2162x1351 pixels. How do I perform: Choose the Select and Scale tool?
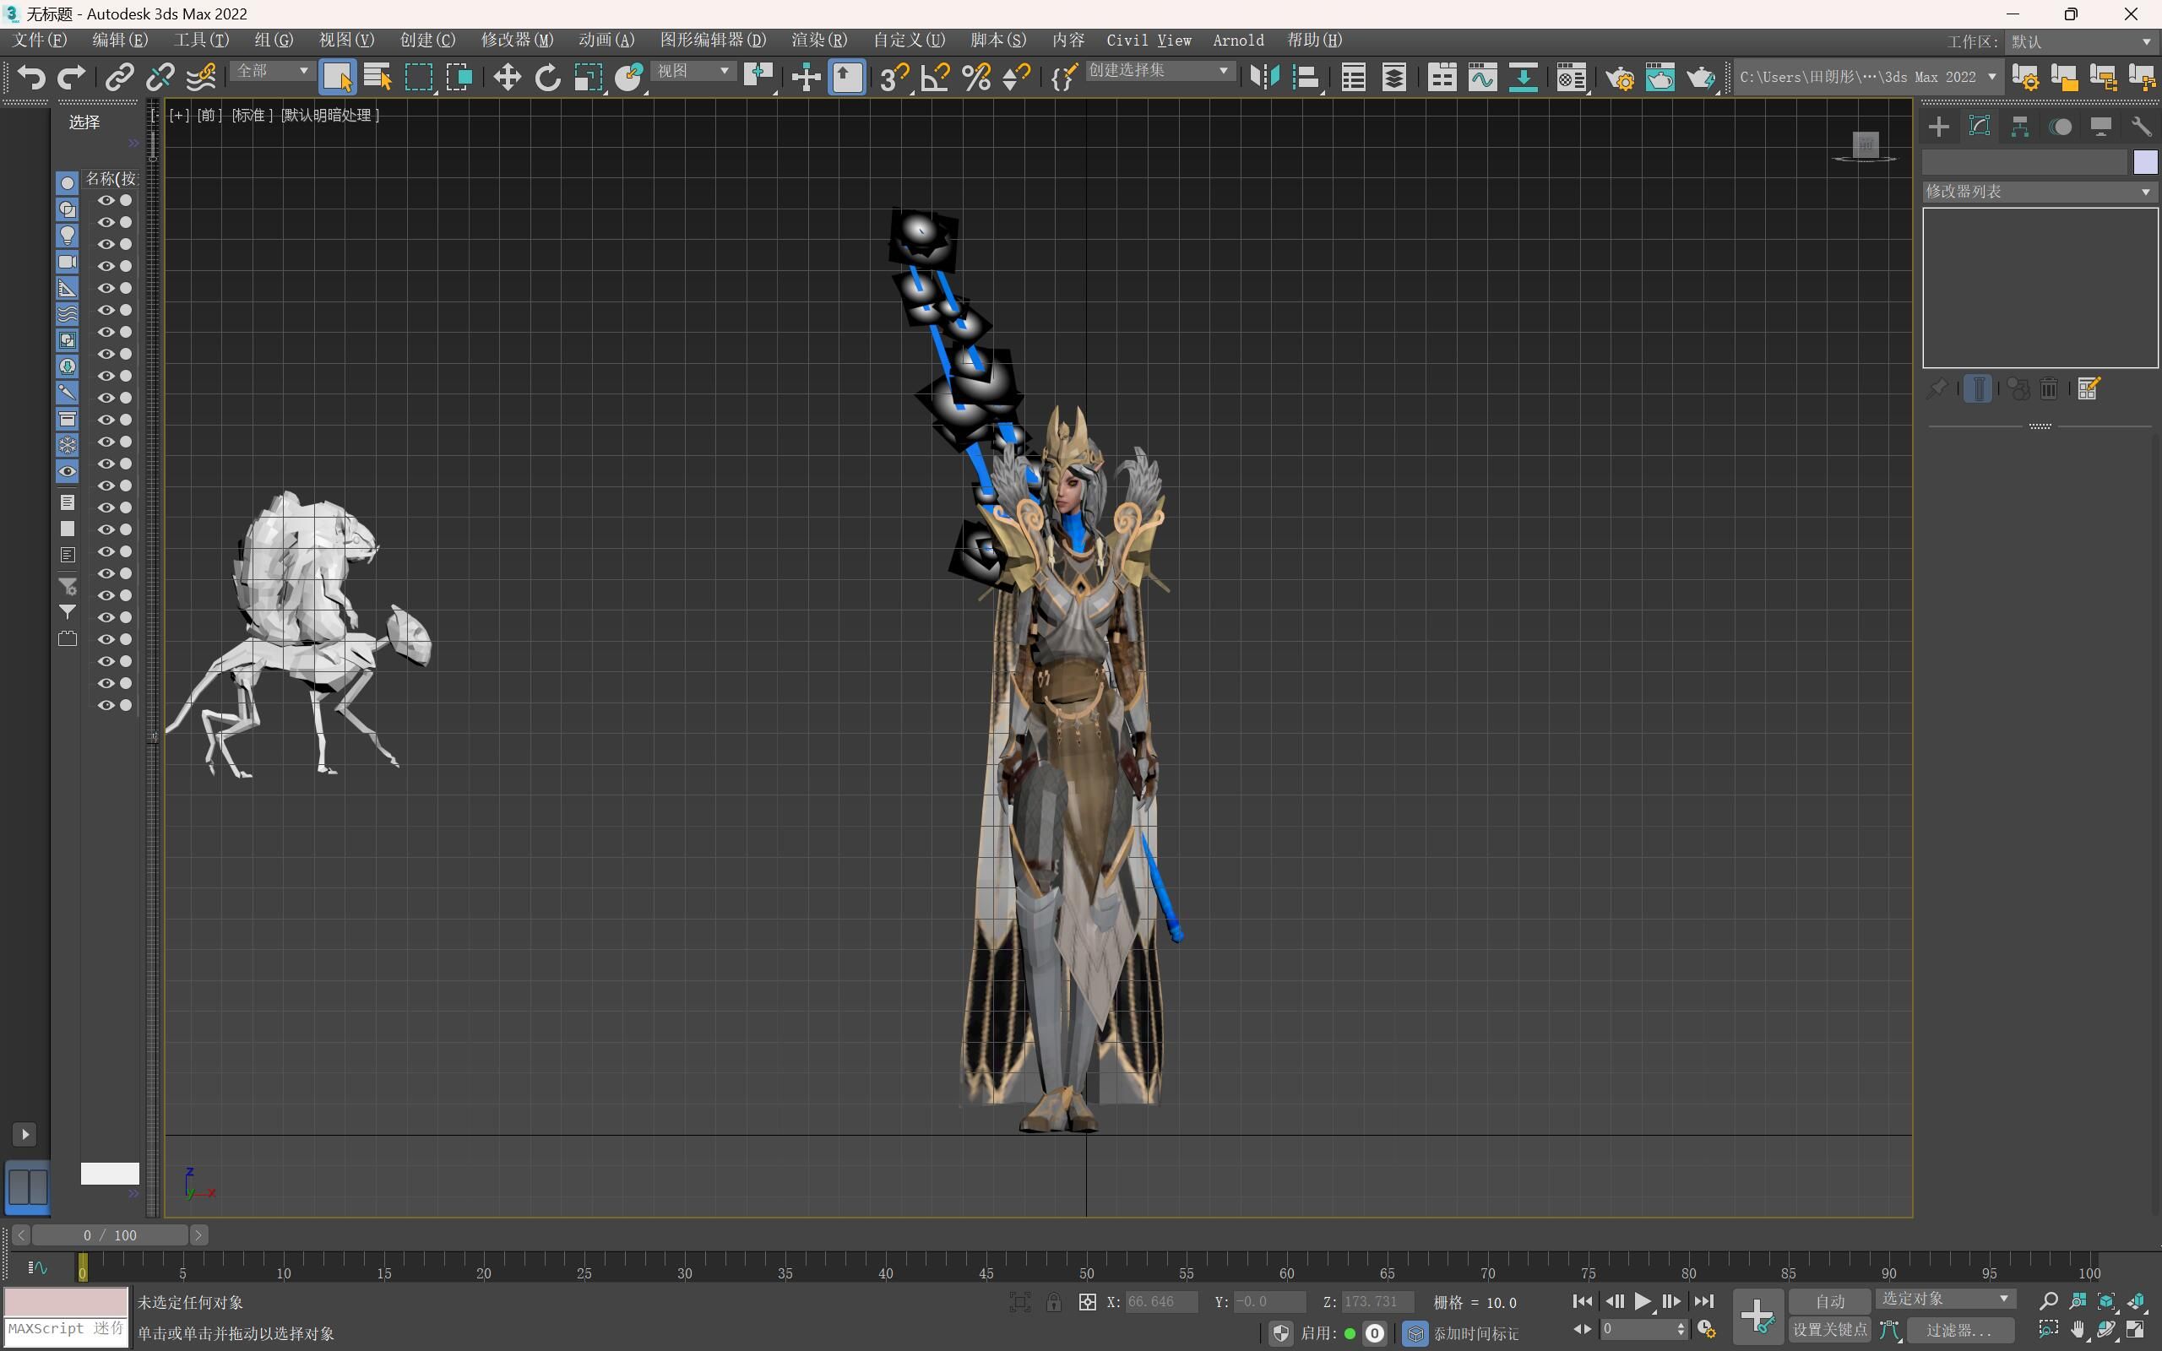point(589,78)
